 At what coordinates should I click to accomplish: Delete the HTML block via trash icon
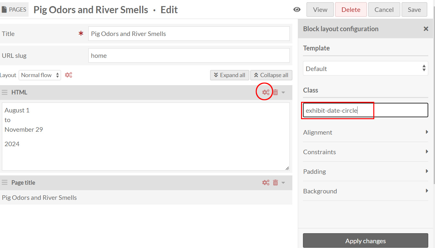275,93
